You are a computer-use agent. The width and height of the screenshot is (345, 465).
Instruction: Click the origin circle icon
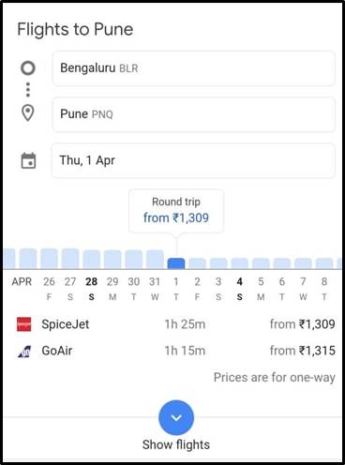coord(28,67)
